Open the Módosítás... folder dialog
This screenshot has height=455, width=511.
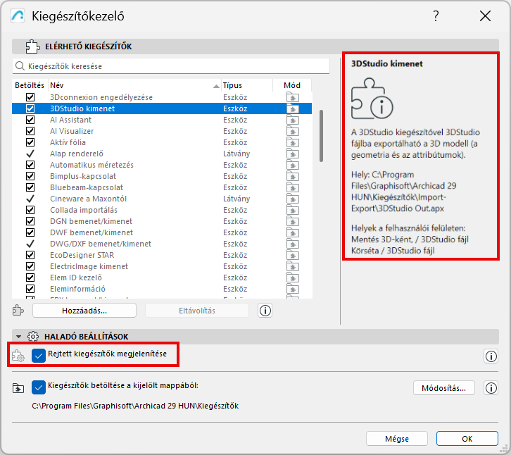click(444, 388)
